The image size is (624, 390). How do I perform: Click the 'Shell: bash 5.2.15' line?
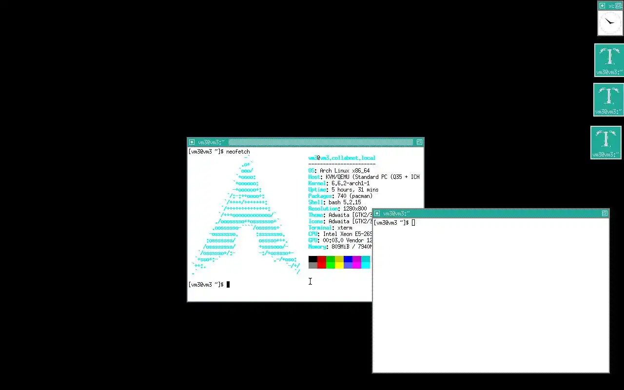pos(334,202)
